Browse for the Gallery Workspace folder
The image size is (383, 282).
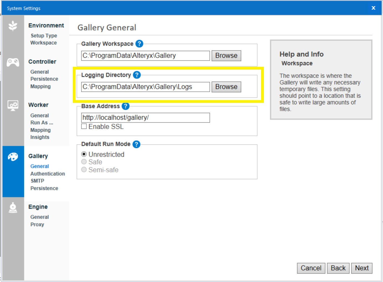[x=226, y=55]
